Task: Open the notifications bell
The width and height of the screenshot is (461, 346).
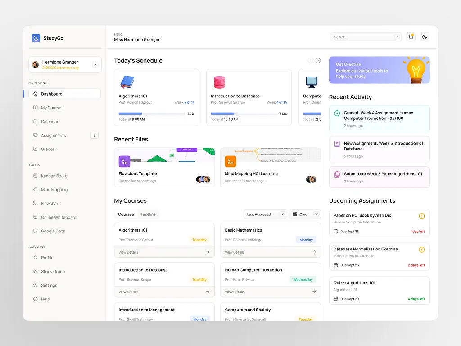Action: [x=411, y=37]
